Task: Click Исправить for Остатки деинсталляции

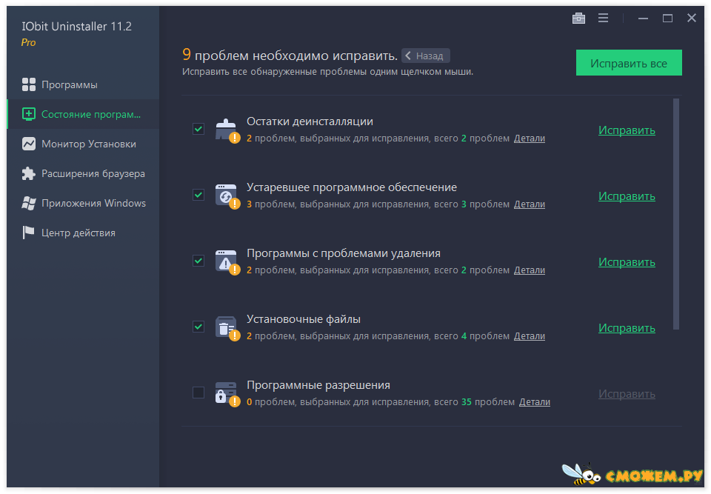Action: point(627,130)
